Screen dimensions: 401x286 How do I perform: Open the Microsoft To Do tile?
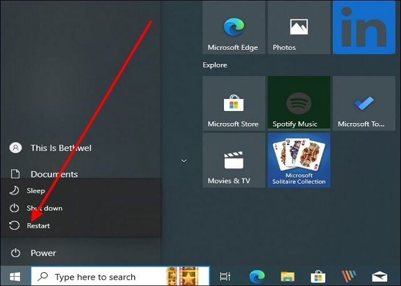[364, 104]
